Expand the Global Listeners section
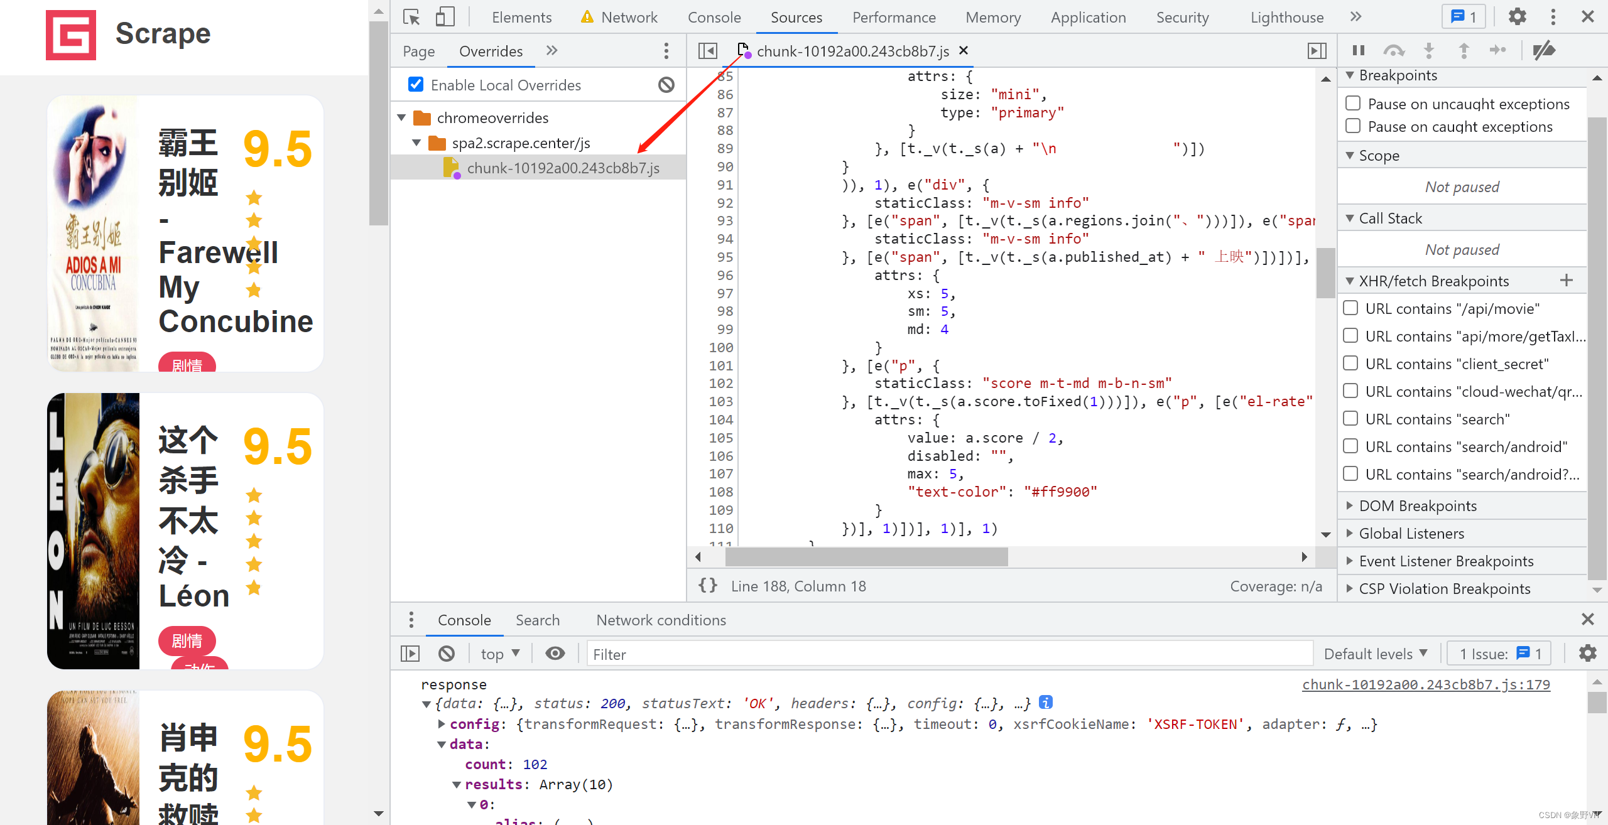The width and height of the screenshot is (1608, 825). 1349,533
